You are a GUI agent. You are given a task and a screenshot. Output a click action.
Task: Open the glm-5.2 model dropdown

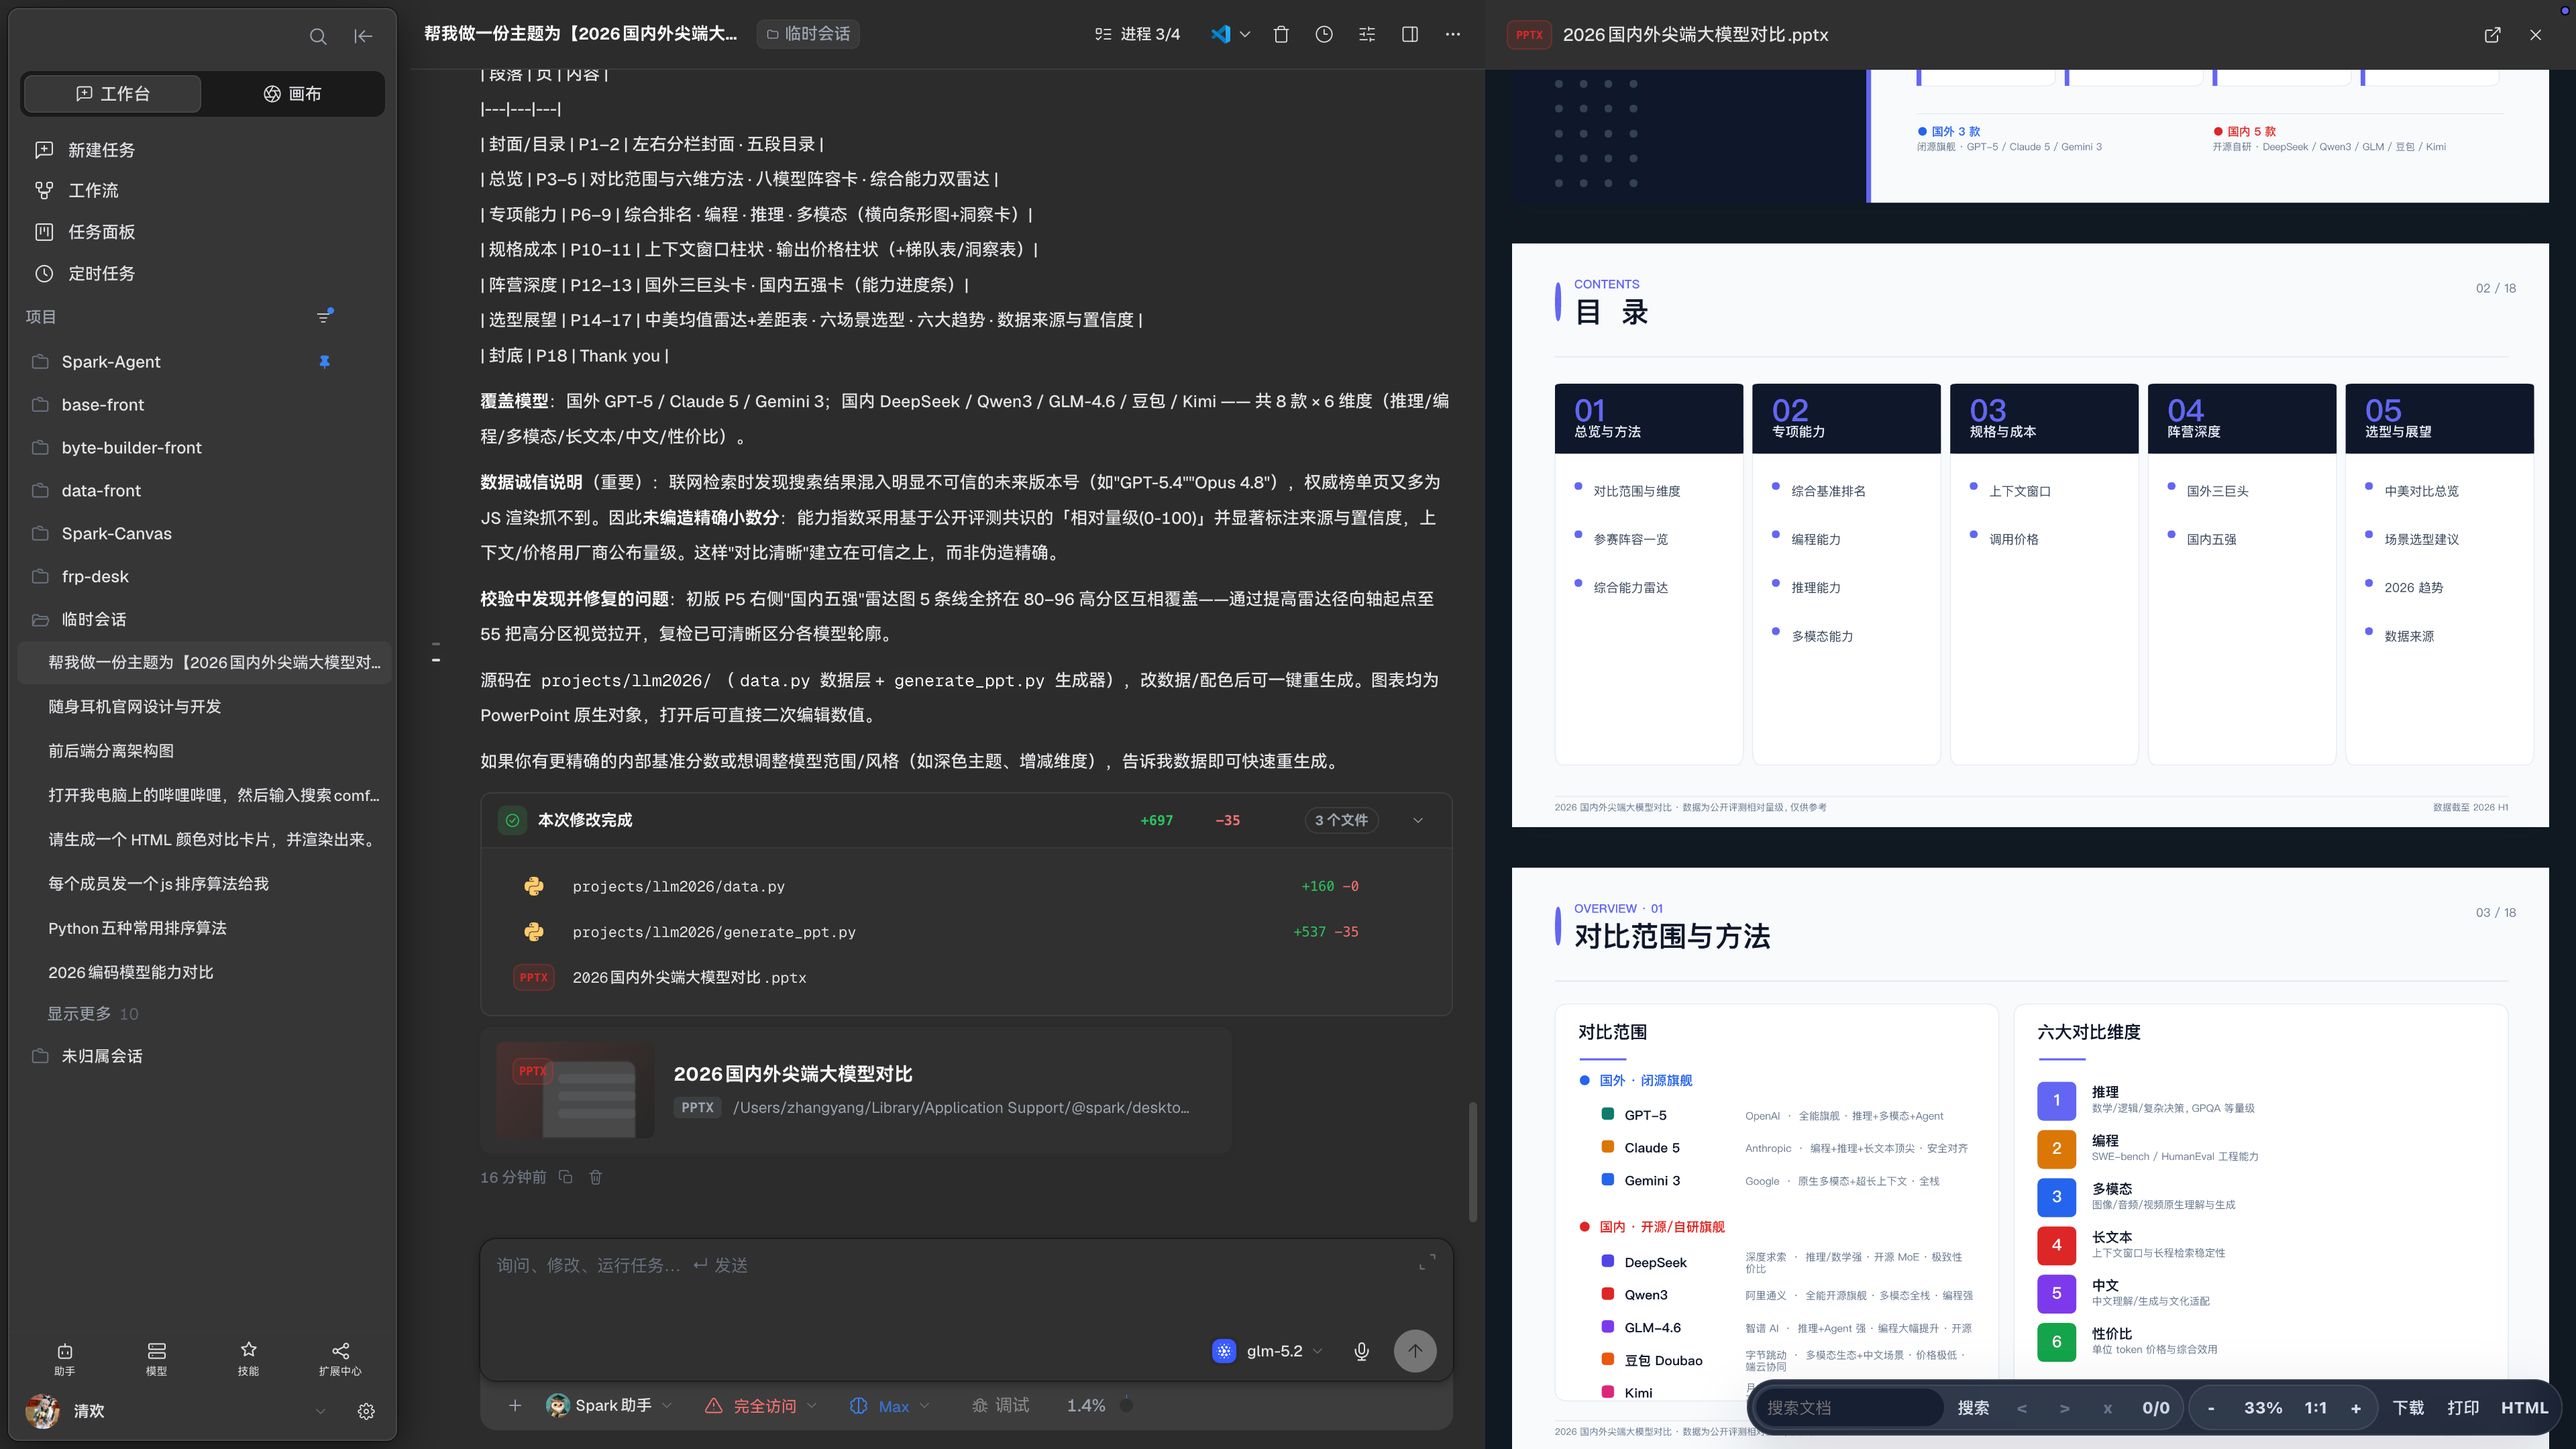tap(1267, 1351)
